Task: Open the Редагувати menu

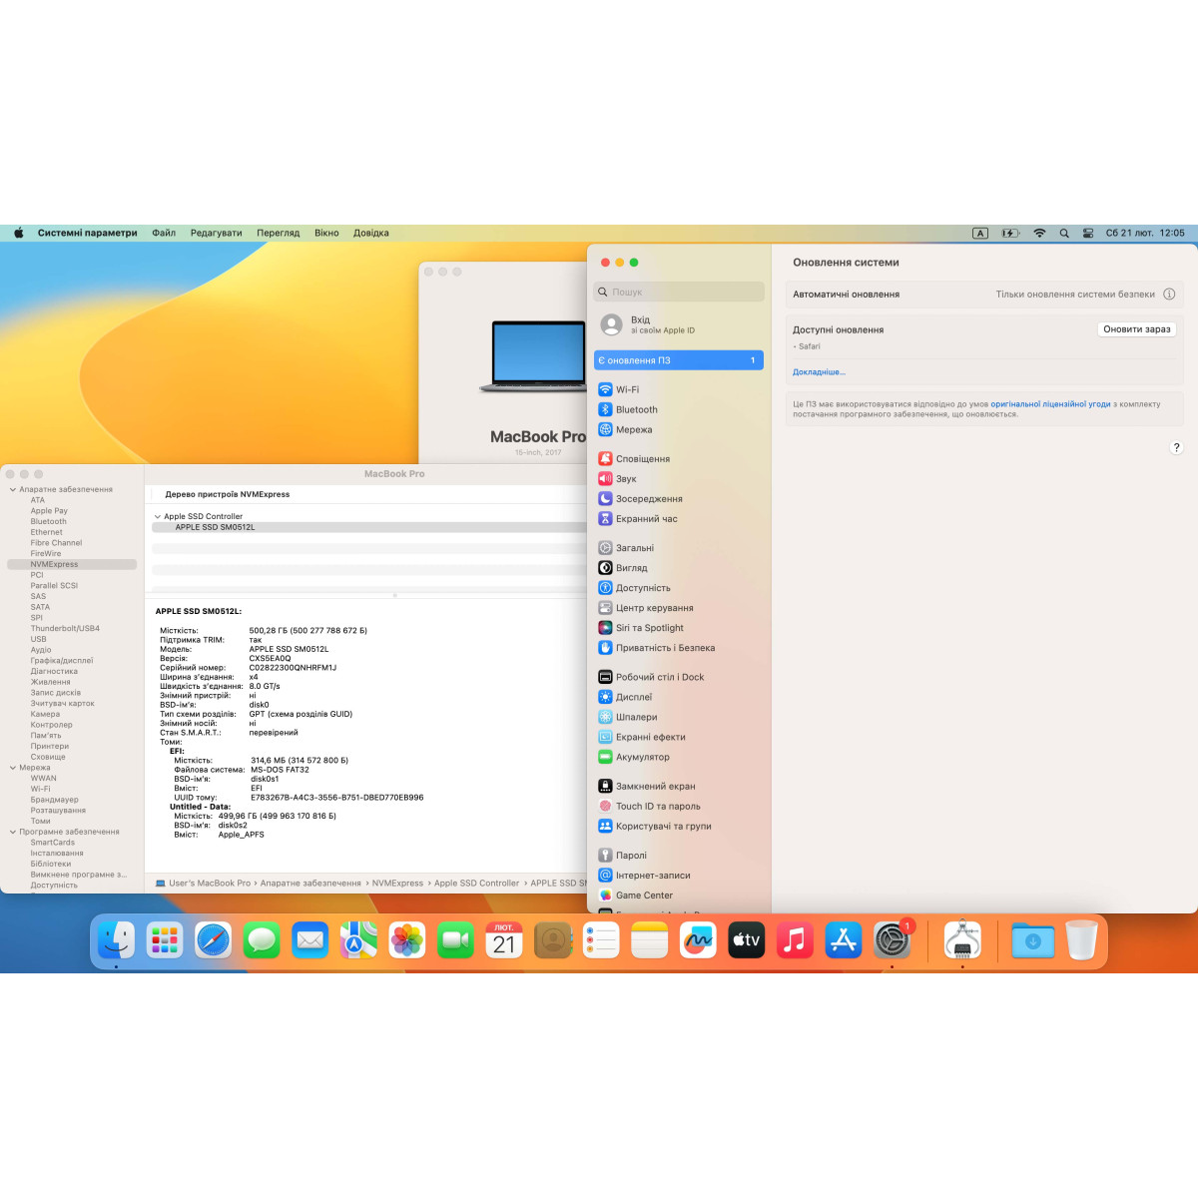Action: coord(217,233)
